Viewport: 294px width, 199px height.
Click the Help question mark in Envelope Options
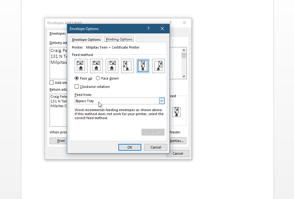148,29
